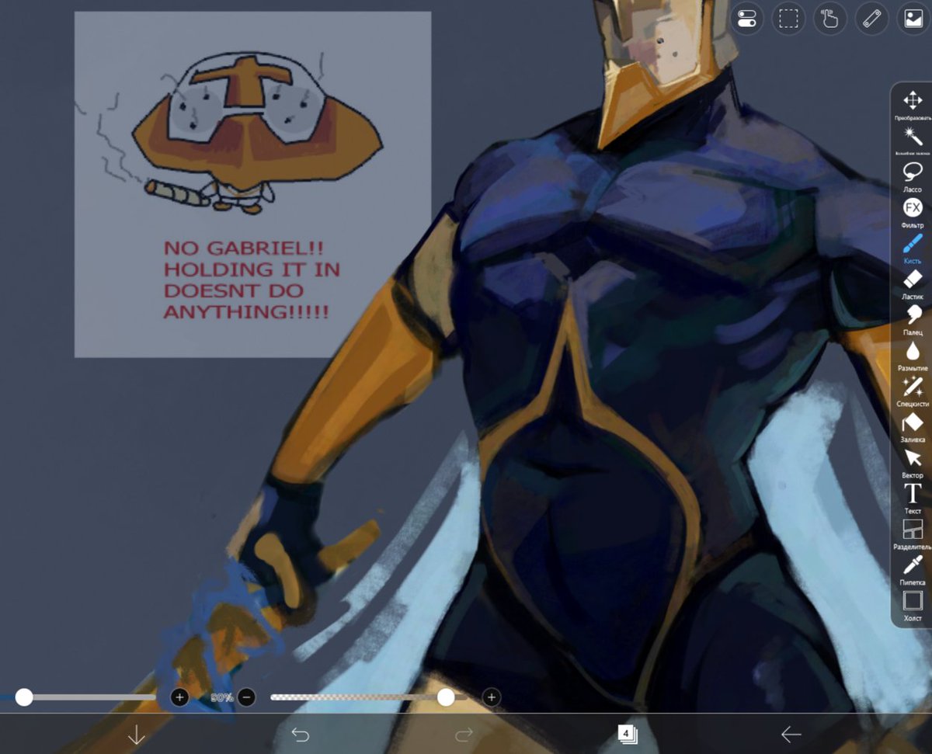Click the opacity slider handle

coord(446,697)
